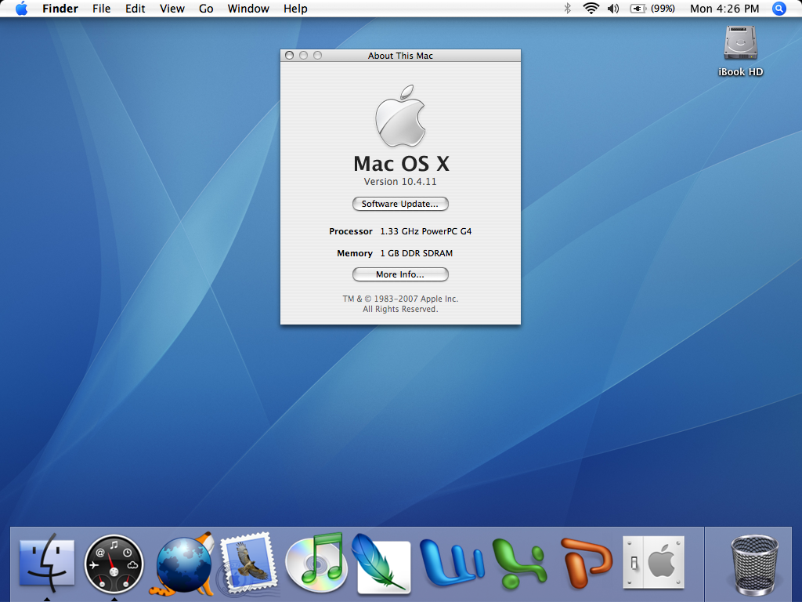
Task: Click the Bluetooth status icon
Action: pyautogui.click(x=567, y=9)
